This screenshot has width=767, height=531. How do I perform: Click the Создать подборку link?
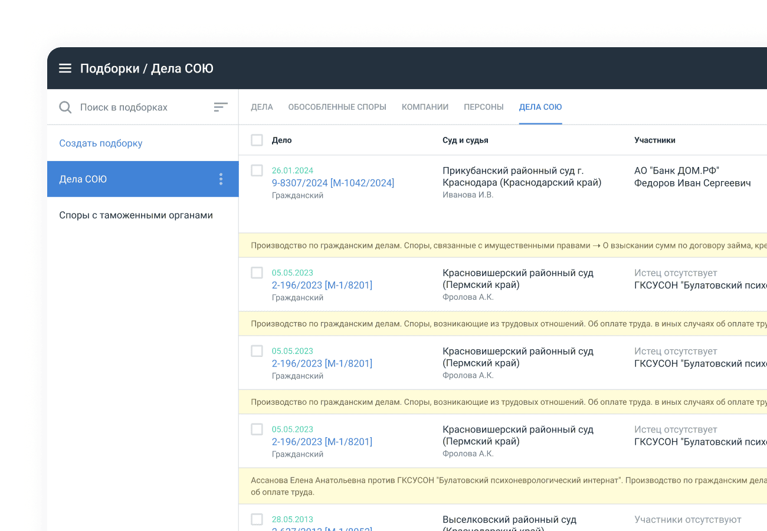[x=101, y=143]
